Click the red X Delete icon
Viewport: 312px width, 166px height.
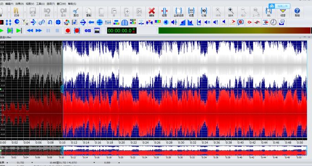(x=151, y=12)
